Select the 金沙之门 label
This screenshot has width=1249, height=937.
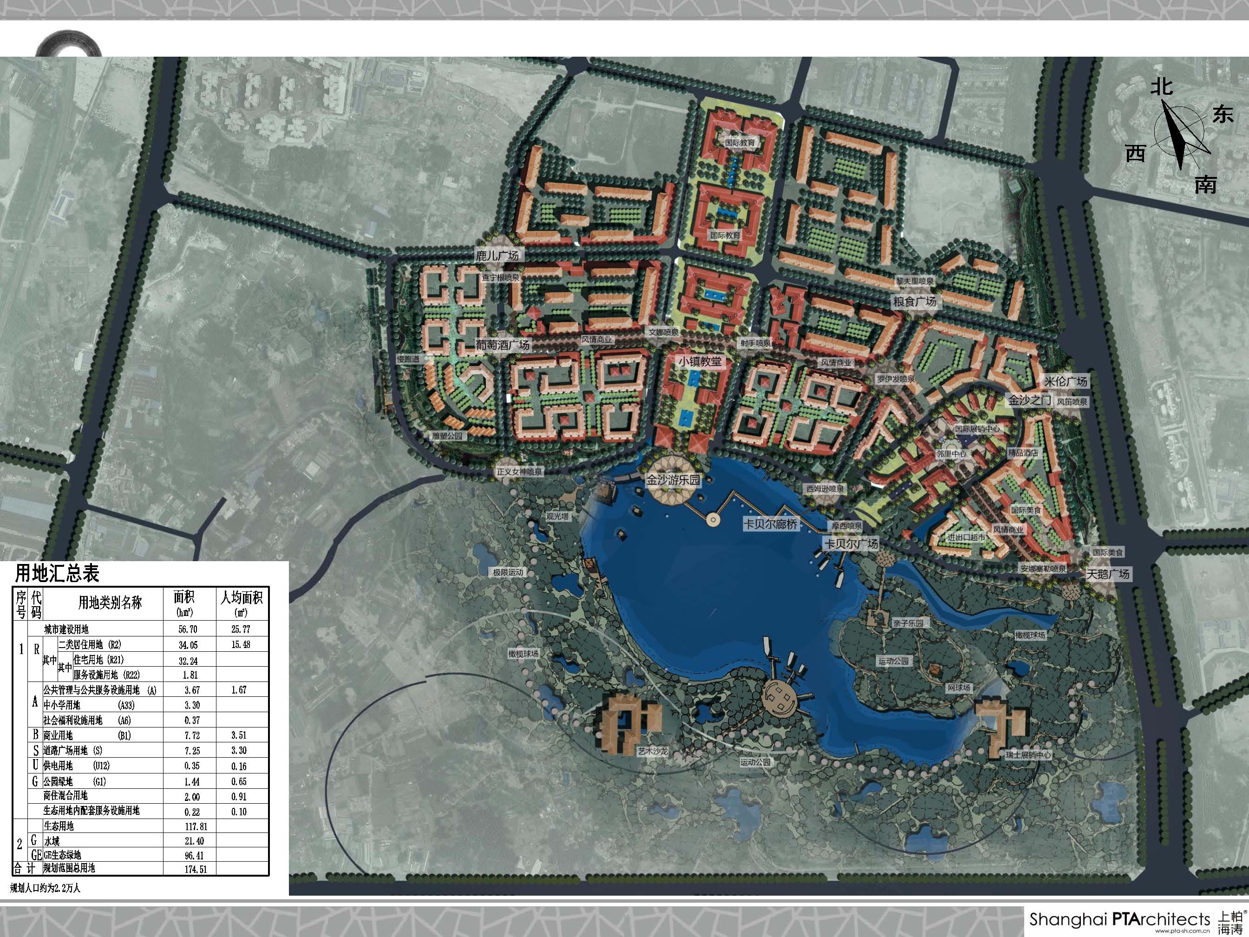1029,400
